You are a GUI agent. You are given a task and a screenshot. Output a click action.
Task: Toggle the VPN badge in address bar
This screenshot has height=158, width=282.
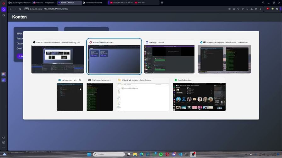tap(26, 9)
